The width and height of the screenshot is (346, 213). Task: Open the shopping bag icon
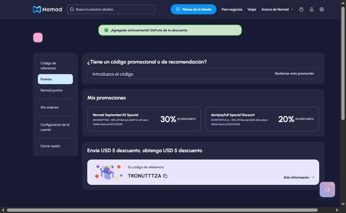click(301, 9)
